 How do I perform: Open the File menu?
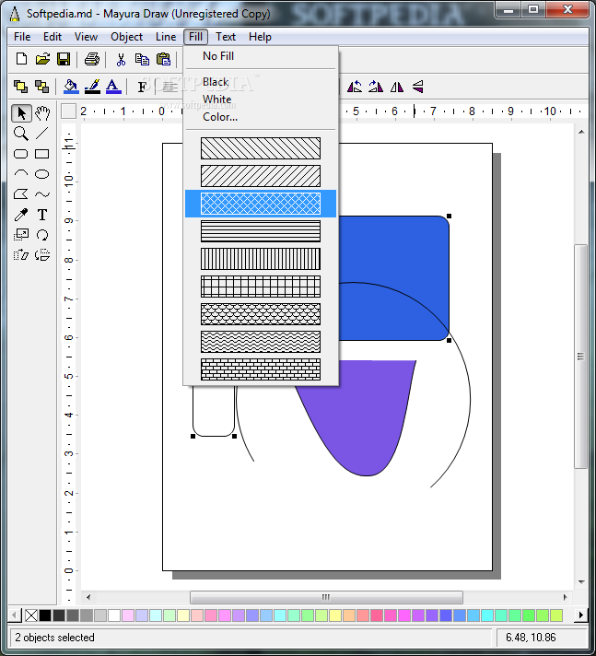click(x=22, y=37)
